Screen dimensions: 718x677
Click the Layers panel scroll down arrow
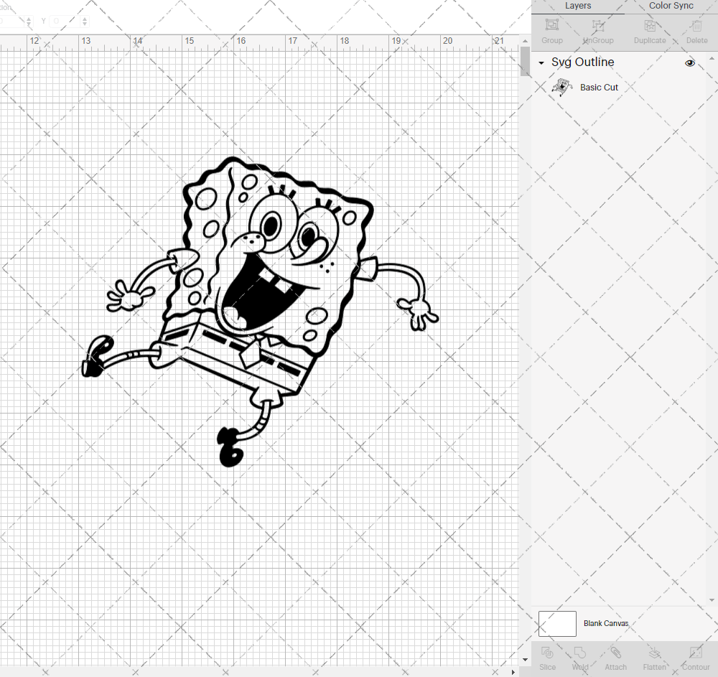pos(712,600)
